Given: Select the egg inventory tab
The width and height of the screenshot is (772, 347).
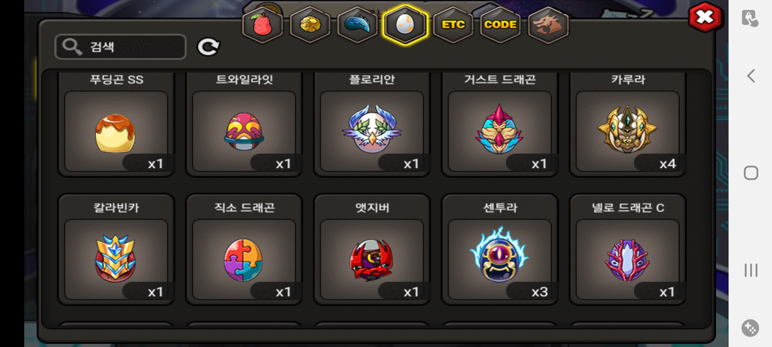Looking at the screenshot, I should click(405, 25).
